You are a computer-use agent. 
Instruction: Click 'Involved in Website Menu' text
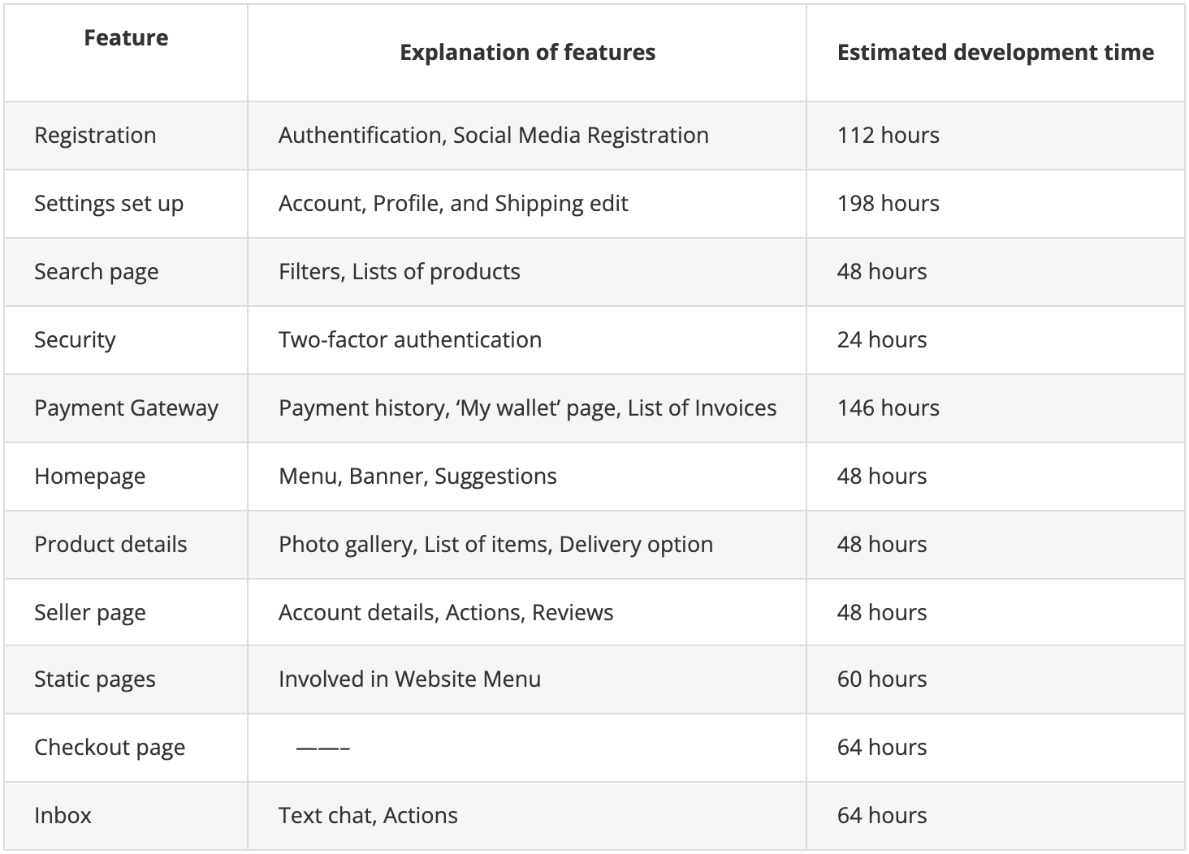(410, 679)
